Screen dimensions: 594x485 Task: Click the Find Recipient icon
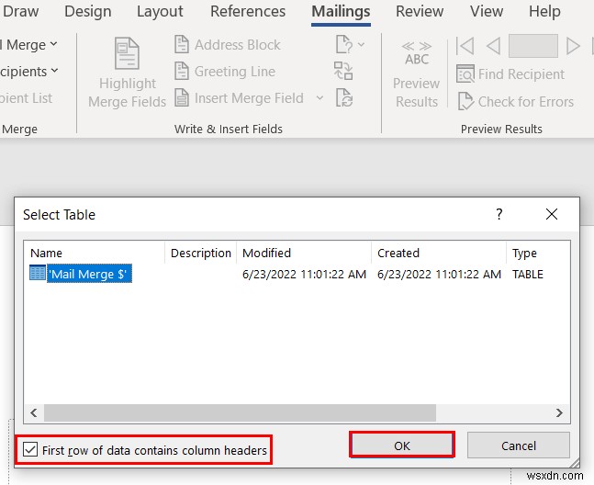click(465, 73)
